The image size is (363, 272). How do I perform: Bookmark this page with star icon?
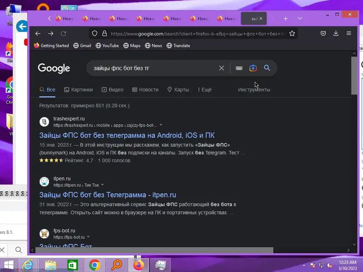tap(292, 34)
